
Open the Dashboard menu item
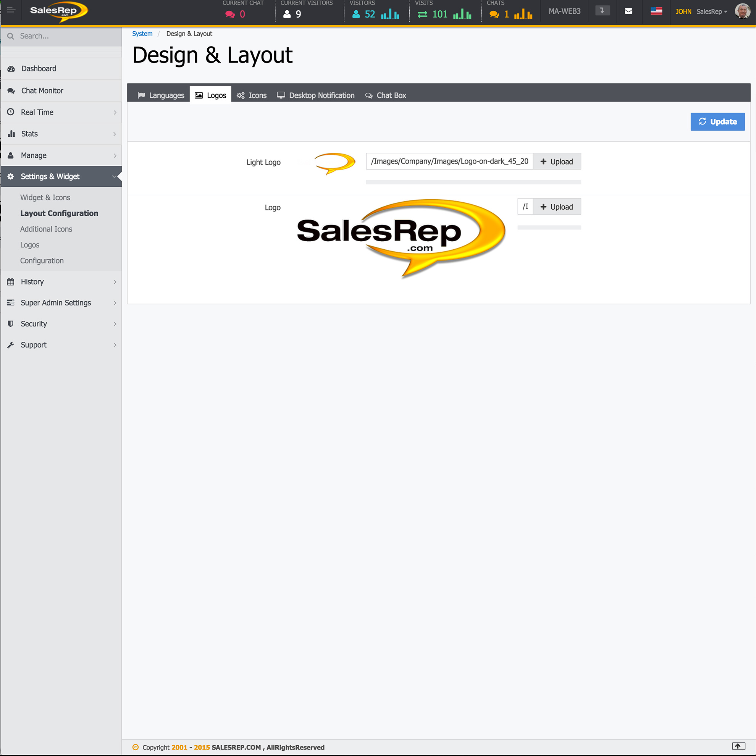(61, 69)
